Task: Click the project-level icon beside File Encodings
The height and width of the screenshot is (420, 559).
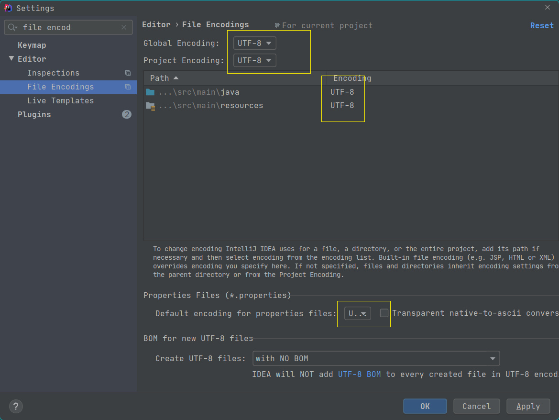Action: [128, 87]
